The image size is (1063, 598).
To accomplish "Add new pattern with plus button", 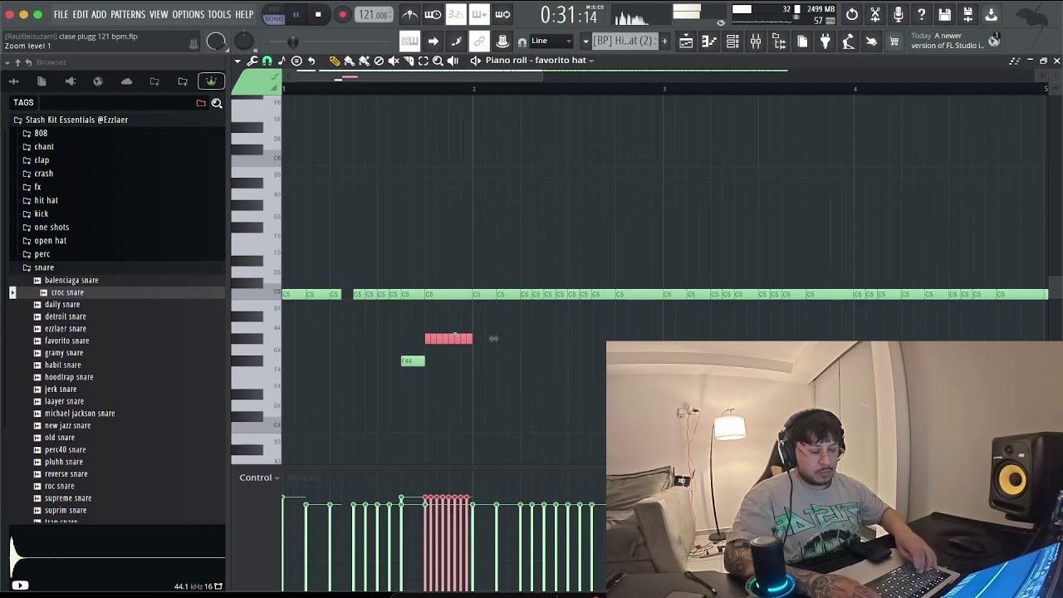I will [x=664, y=42].
